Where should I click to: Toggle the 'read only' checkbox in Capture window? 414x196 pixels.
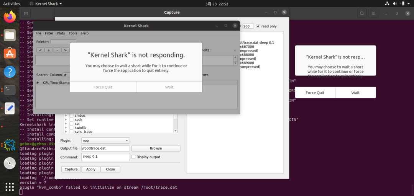258,26
